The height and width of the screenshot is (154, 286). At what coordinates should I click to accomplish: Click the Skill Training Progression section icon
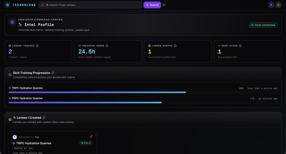[10, 75]
